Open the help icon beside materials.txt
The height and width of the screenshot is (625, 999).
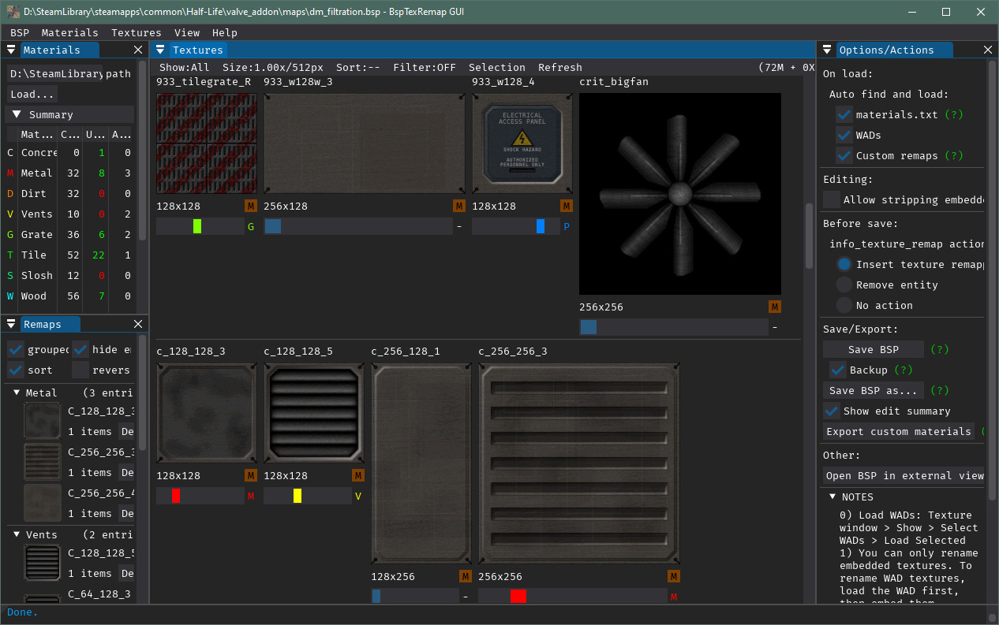[956, 114]
